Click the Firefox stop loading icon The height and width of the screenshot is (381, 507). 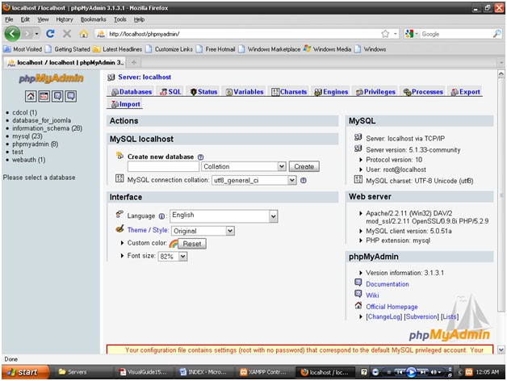click(67, 34)
